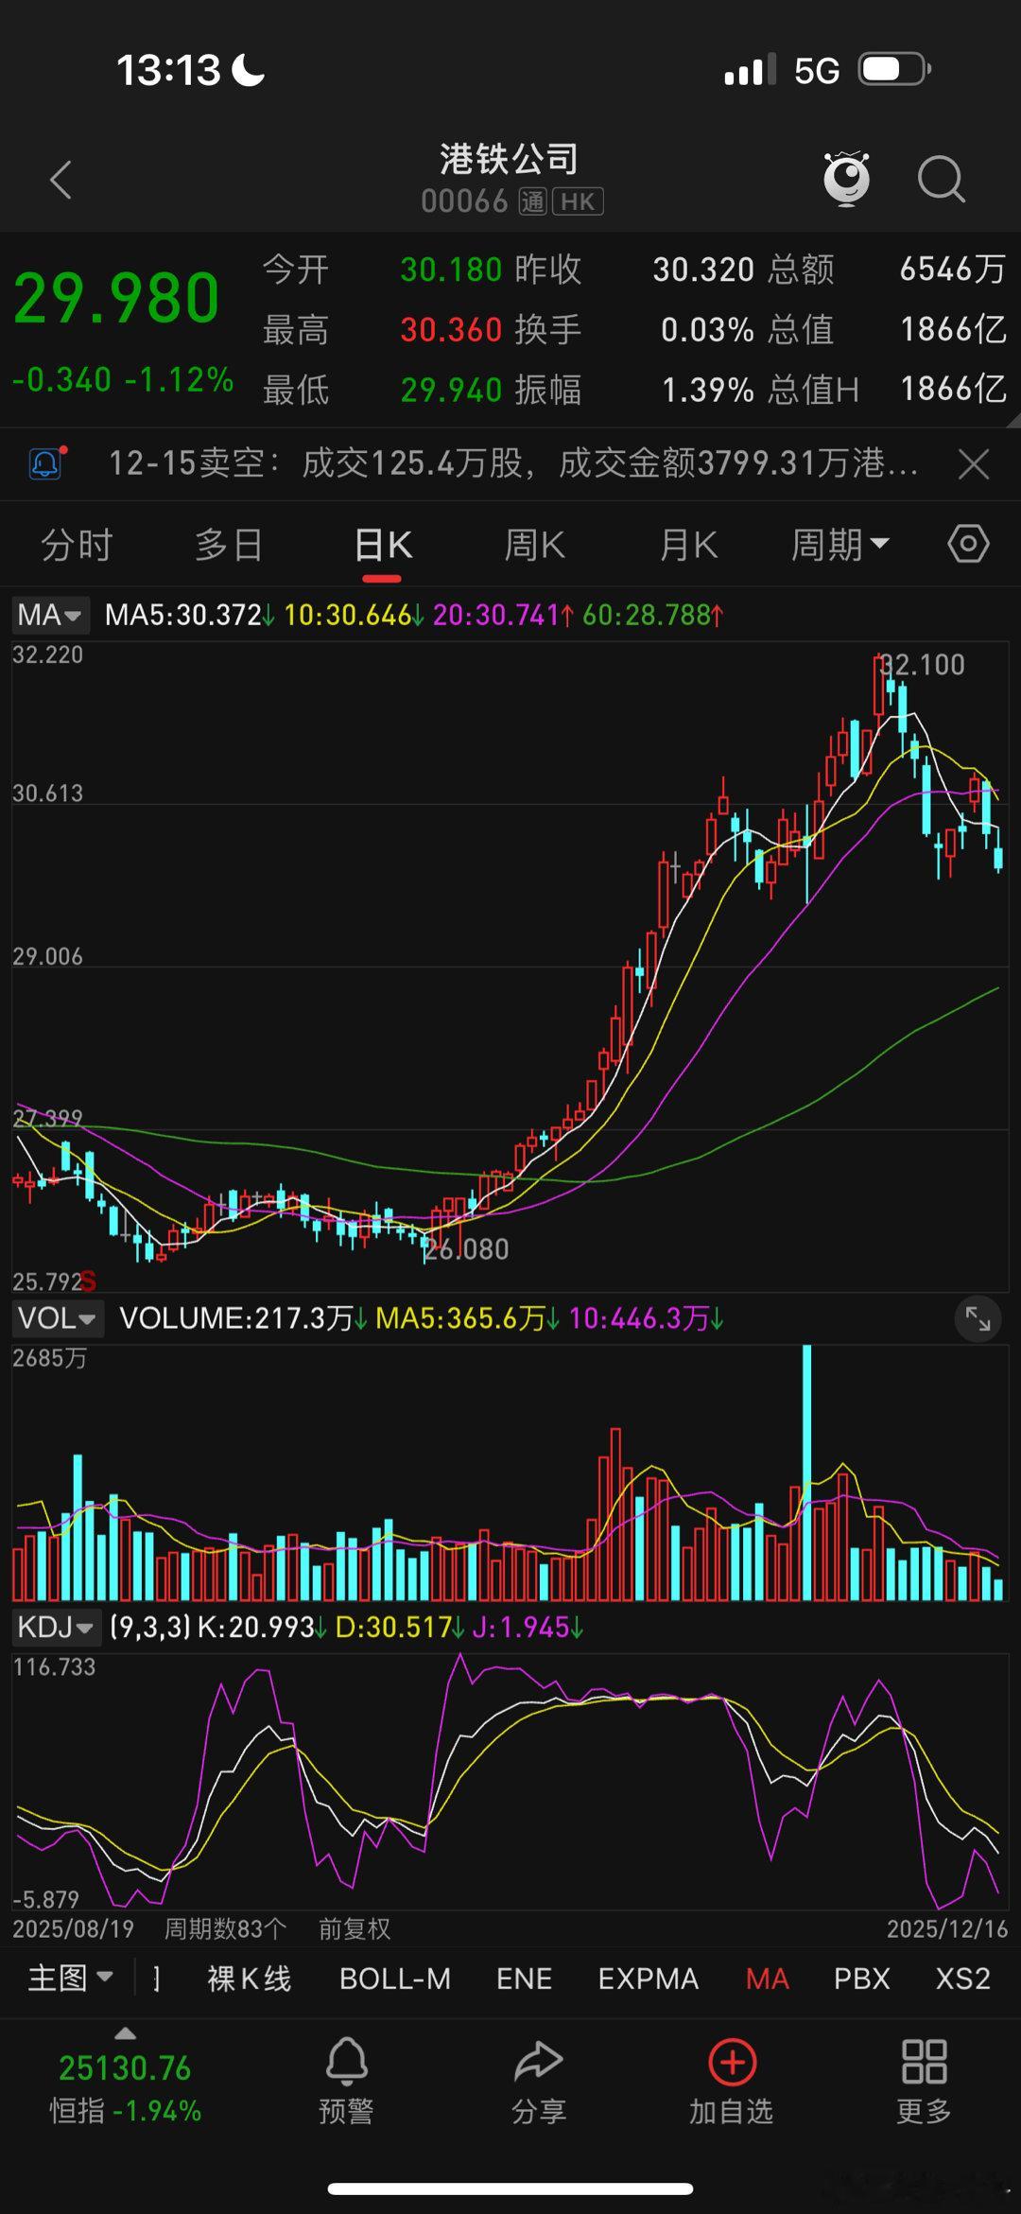Tap the magenta 20:30.741 MA legend
The image size is (1021, 2214).
pos(503,615)
